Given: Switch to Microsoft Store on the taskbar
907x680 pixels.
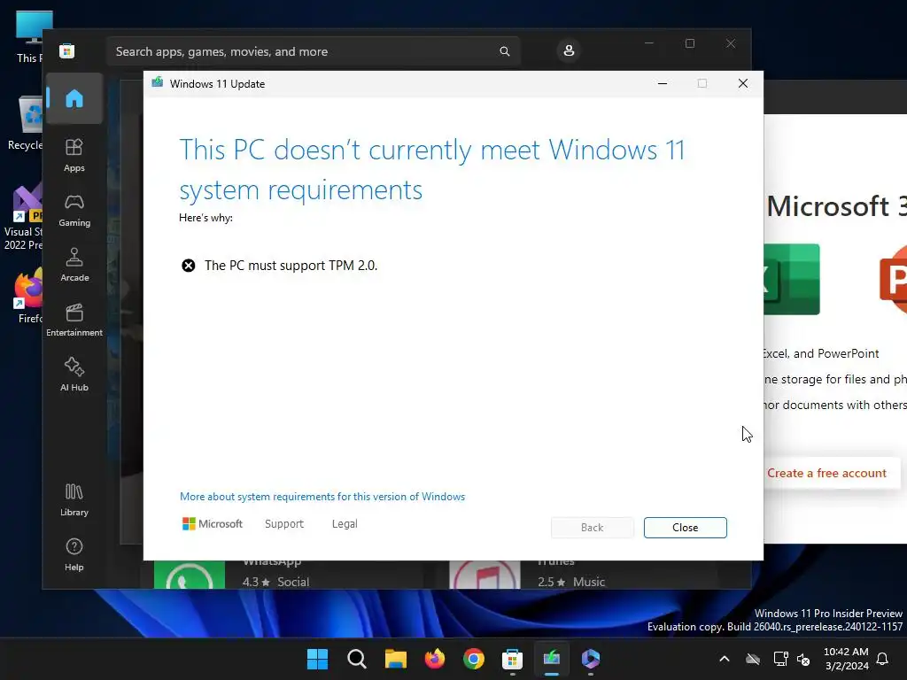Looking at the screenshot, I should click(513, 659).
